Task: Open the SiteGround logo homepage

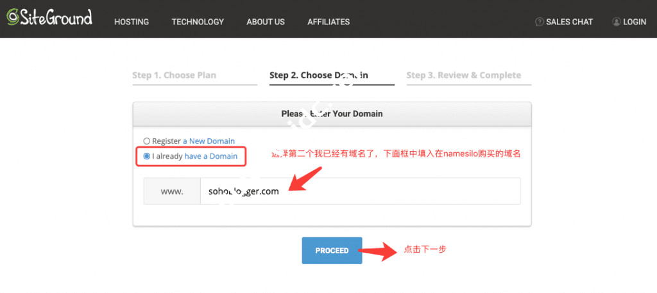Action: (49, 18)
